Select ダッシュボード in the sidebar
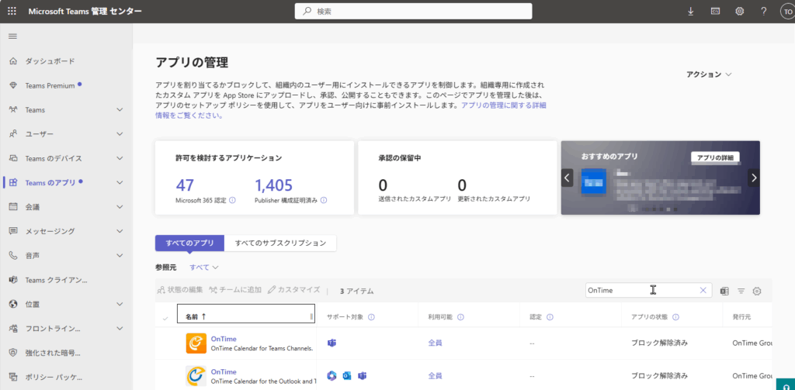This screenshot has width=795, height=390. click(50, 61)
